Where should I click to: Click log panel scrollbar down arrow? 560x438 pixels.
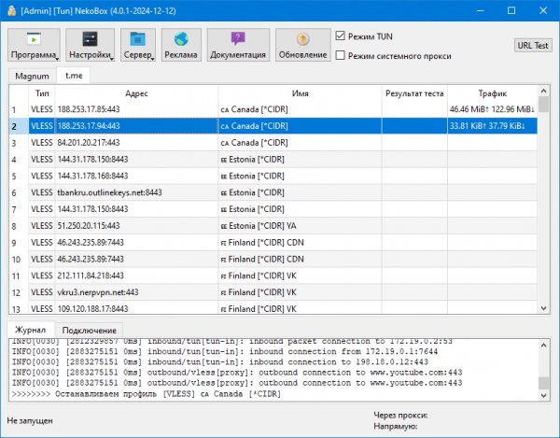coord(543,395)
